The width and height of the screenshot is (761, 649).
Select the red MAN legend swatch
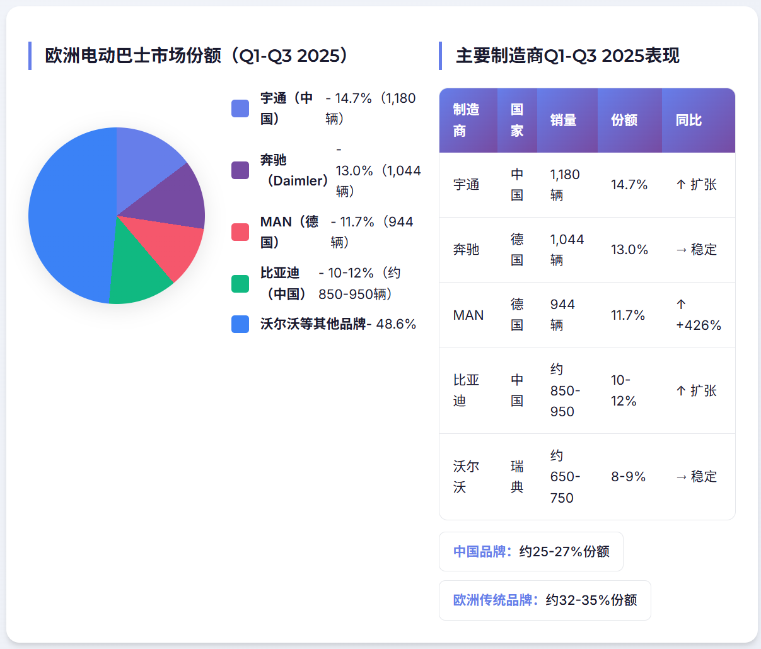[x=240, y=232]
